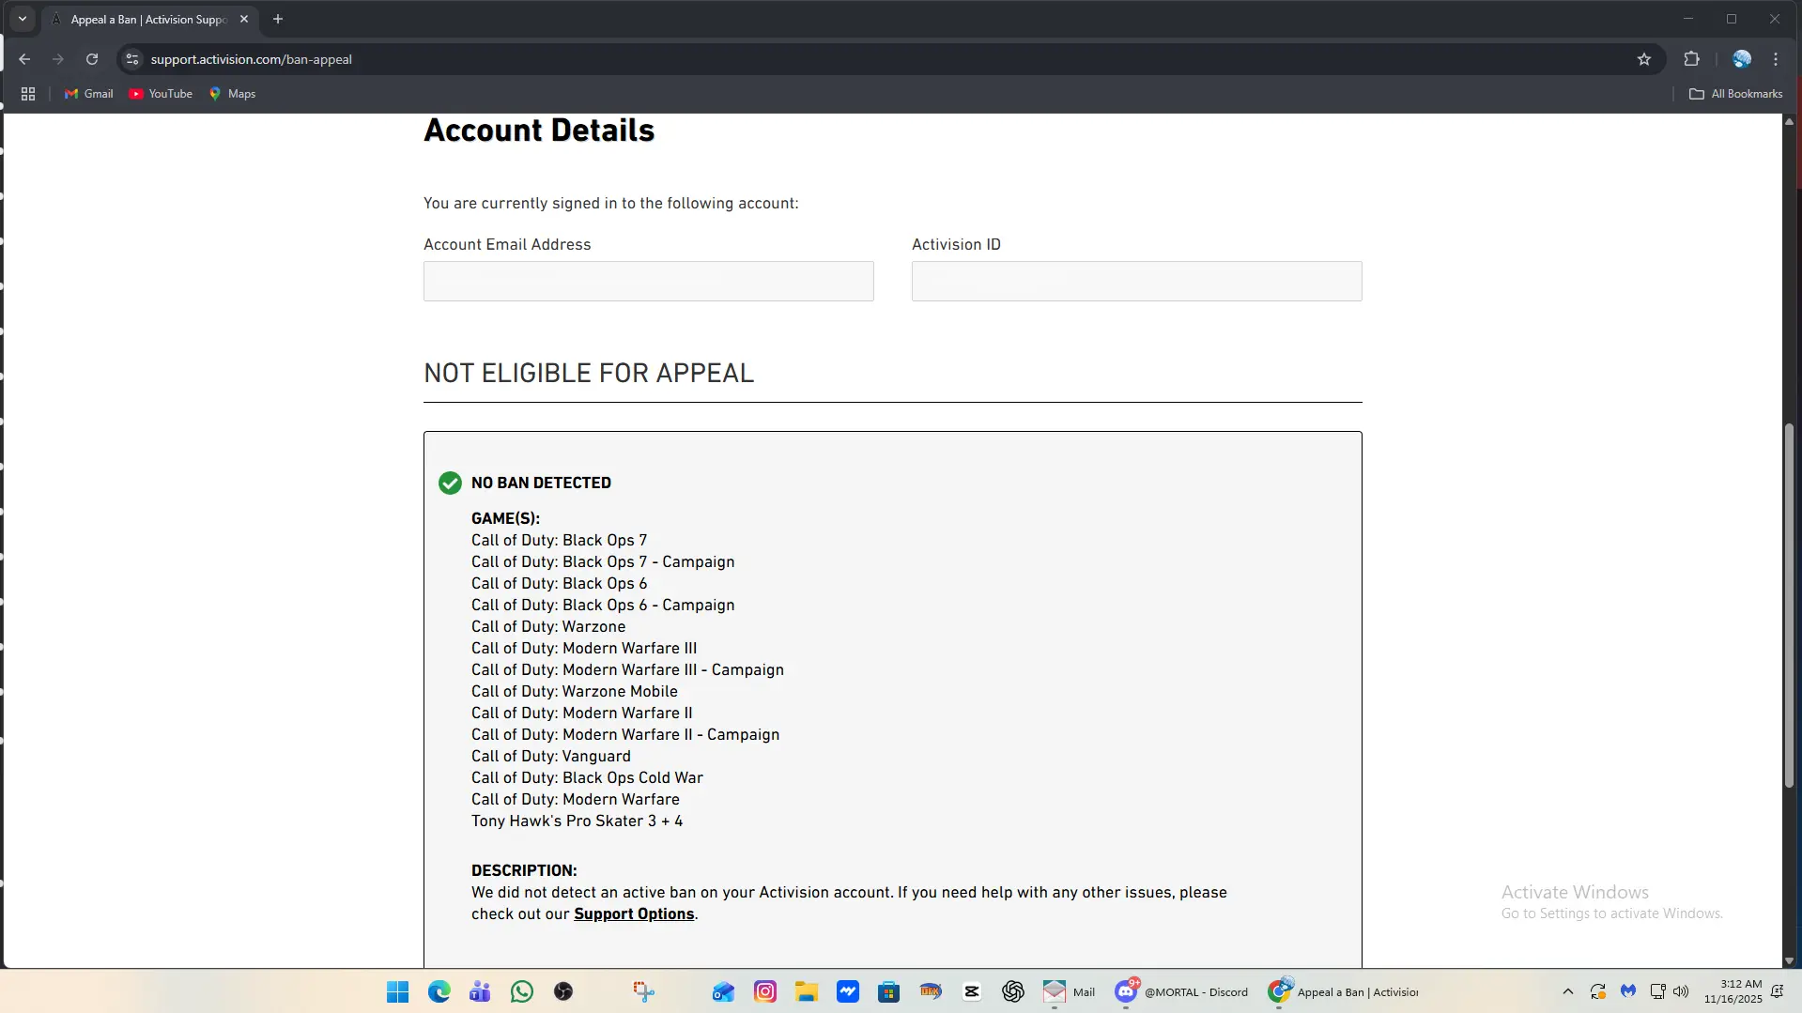Launch Instagram from the taskbar
The height and width of the screenshot is (1013, 1802).
click(765, 991)
